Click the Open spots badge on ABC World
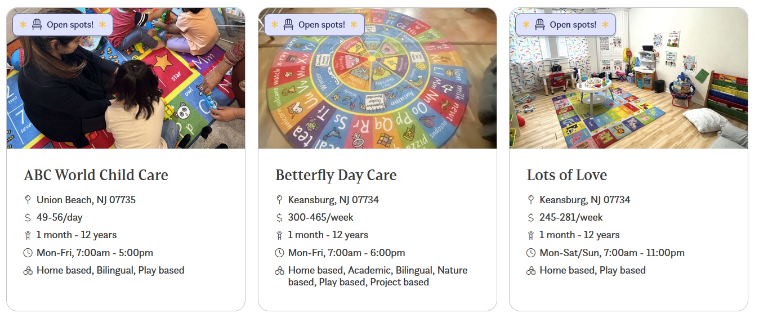The width and height of the screenshot is (759, 313). click(62, 25)
